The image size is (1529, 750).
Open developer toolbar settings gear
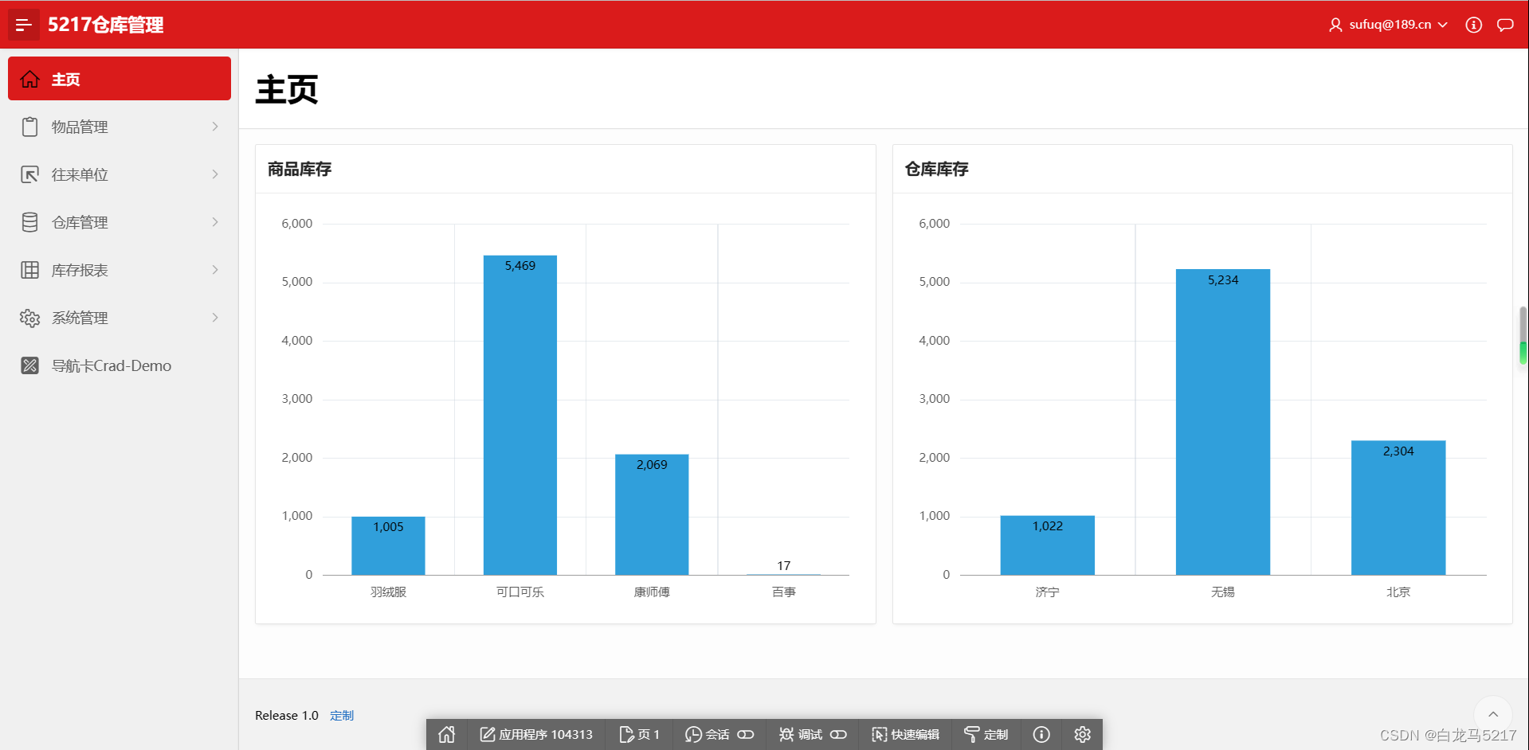coord(1082,734)
